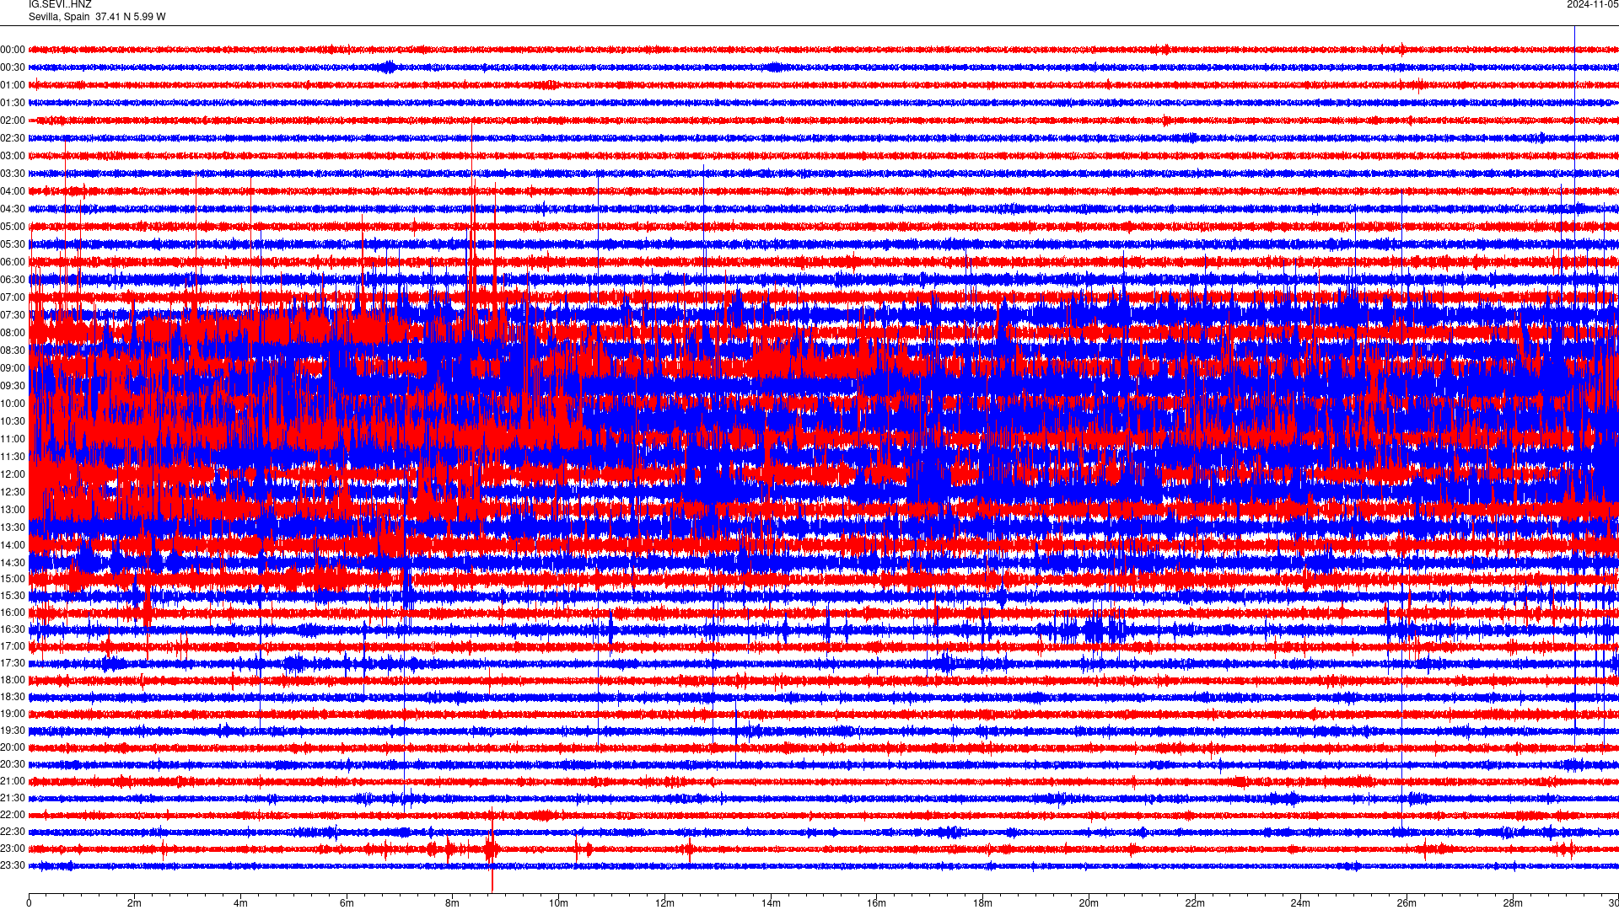
Task: Click the 19:30 row label
Action: pyautogui.click(x=13, y=731)
